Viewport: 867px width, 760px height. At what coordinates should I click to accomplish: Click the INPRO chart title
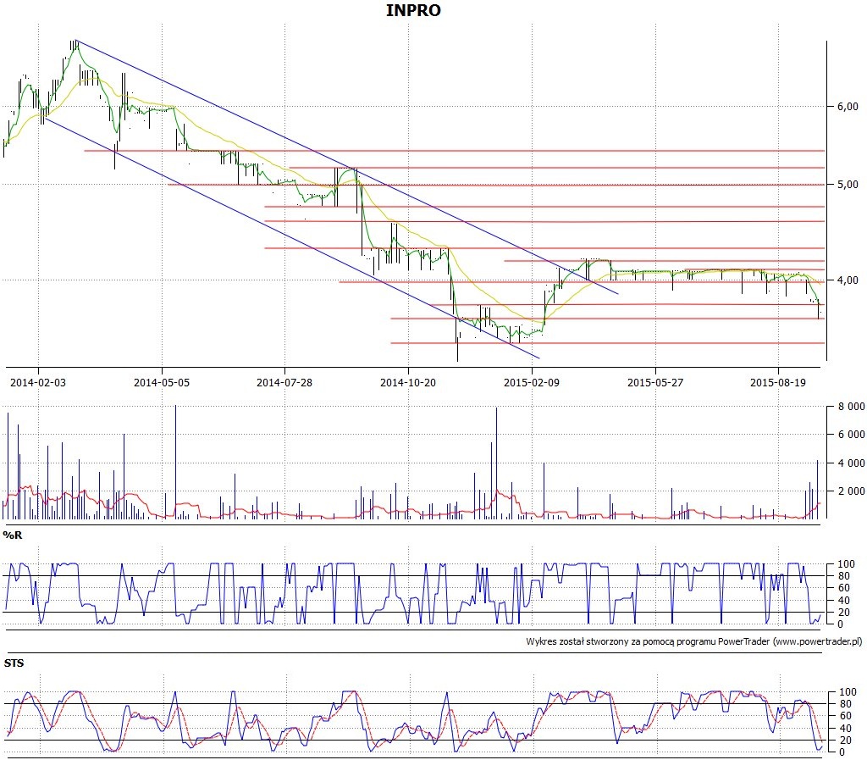413,10
